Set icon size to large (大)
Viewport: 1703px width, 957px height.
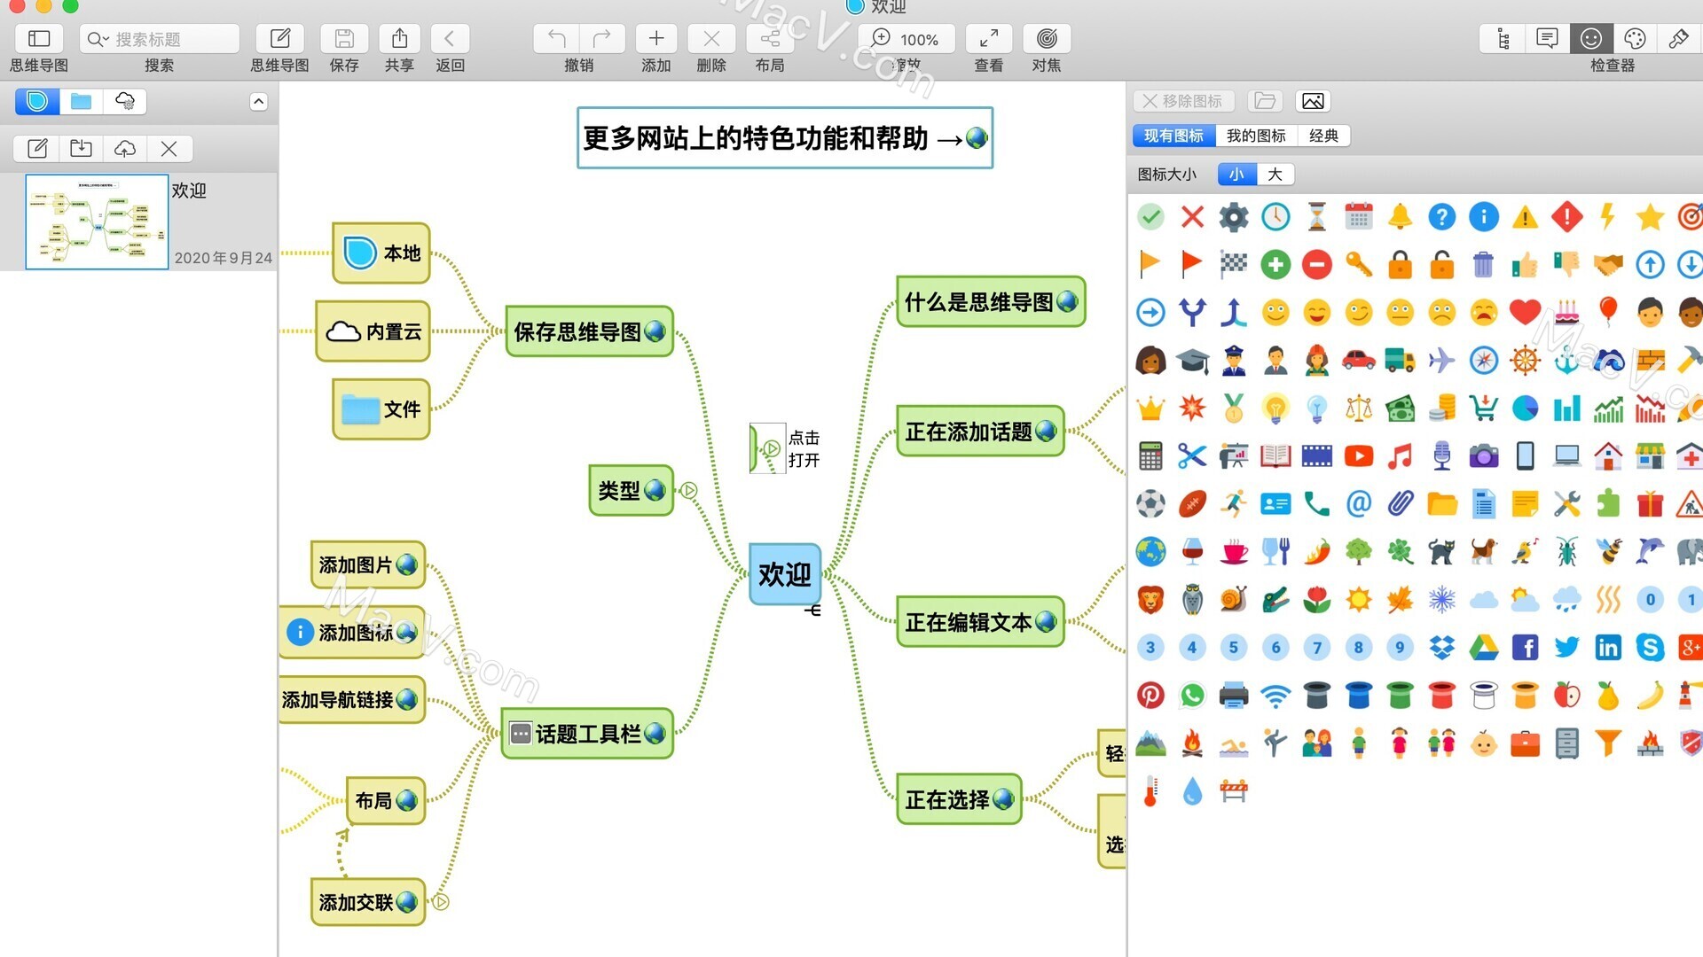pos(1275,175)
